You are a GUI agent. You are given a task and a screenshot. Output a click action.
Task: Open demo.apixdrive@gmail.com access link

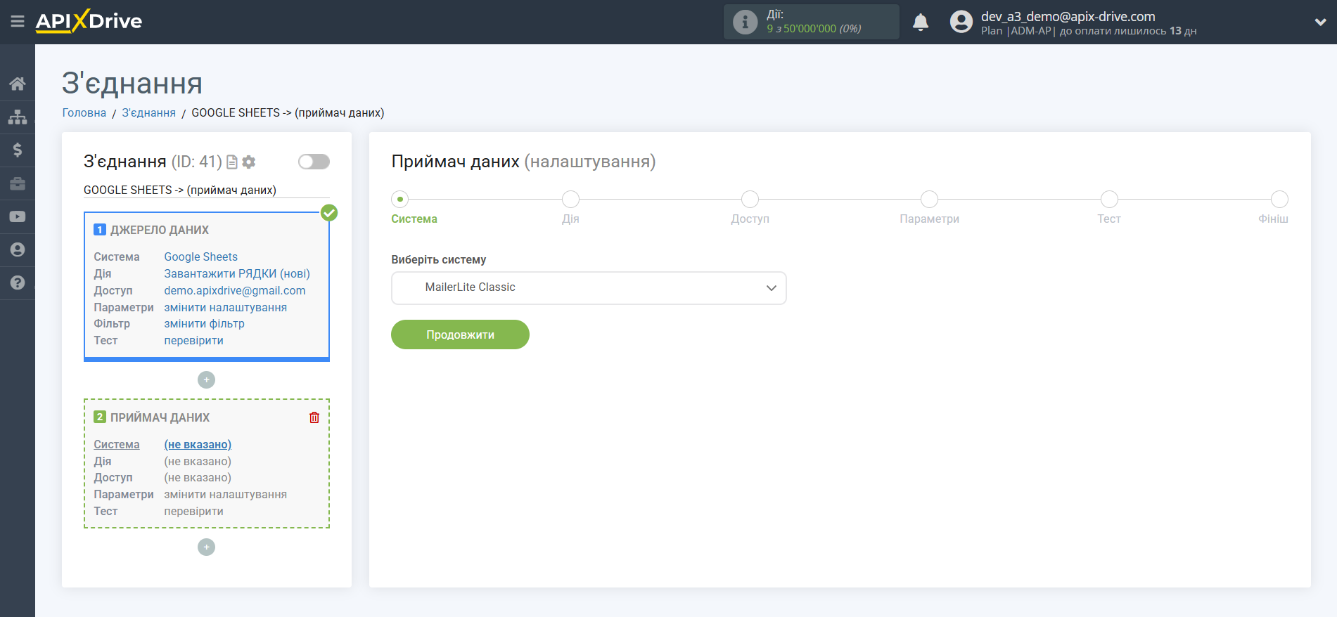235,290
